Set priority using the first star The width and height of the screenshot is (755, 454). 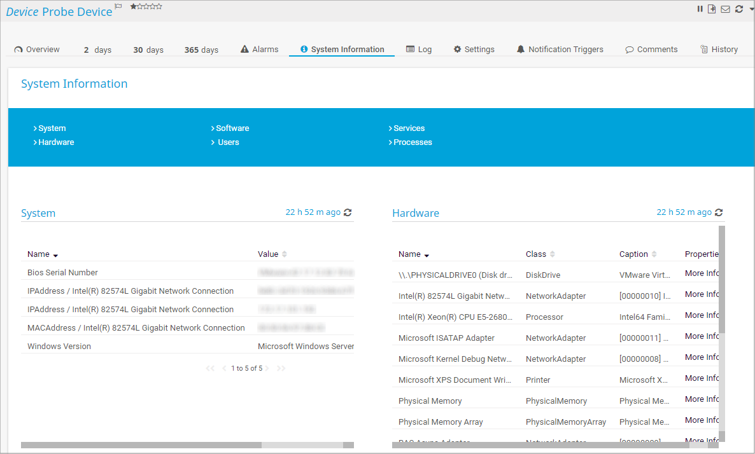pos(133,6)
